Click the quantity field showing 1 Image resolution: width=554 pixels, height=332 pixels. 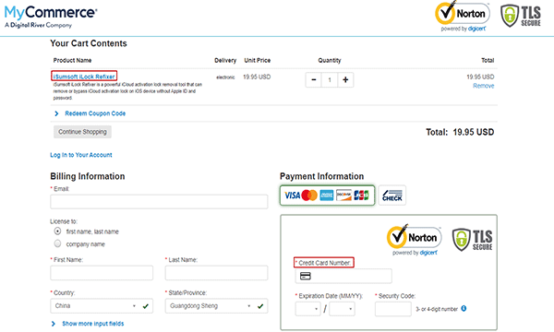pos(330,80)
